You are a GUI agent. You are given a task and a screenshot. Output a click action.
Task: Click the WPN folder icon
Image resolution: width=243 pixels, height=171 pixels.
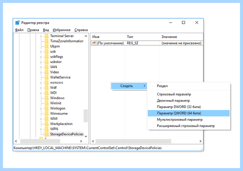click(x=47, y=129)
